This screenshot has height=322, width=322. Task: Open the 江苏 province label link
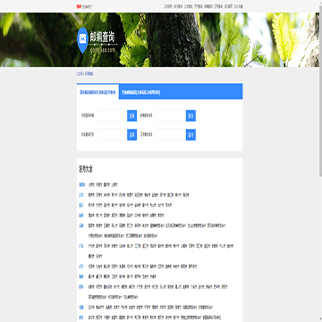[81, 195]
